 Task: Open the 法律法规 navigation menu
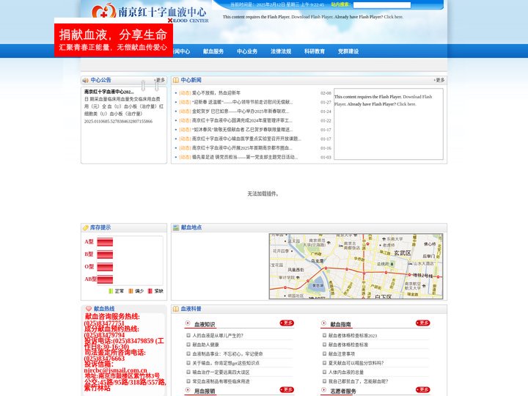281,51
